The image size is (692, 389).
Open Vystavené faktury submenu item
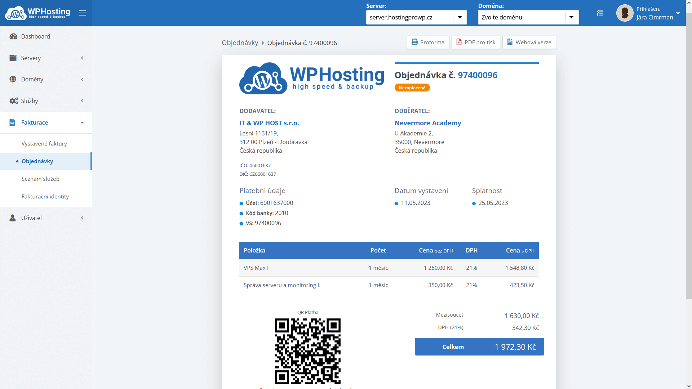44,143
